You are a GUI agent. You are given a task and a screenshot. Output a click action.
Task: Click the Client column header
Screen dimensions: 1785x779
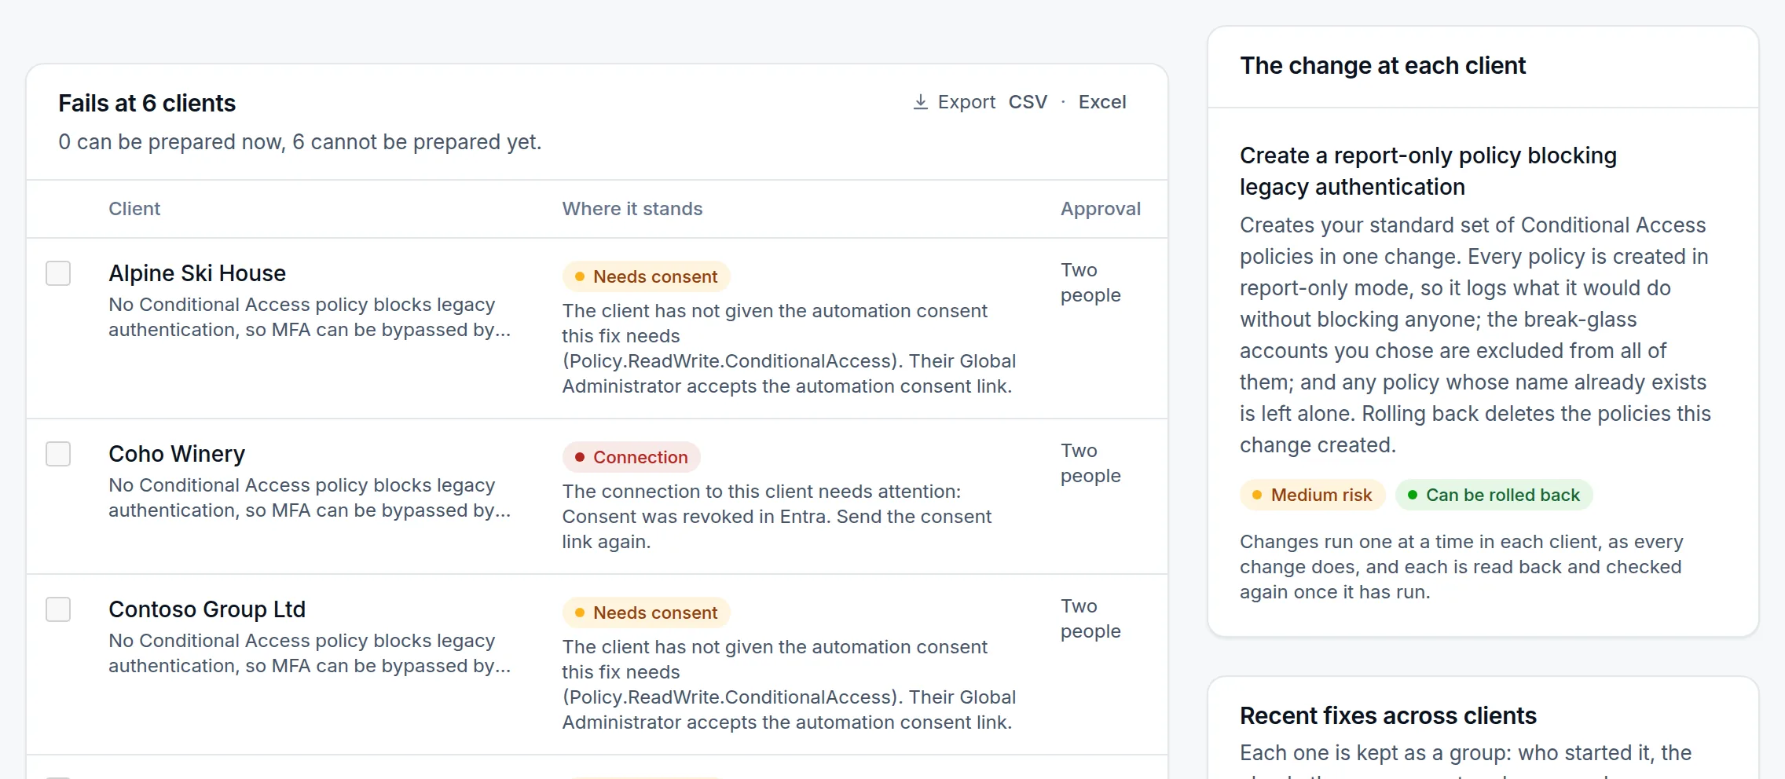134,209
